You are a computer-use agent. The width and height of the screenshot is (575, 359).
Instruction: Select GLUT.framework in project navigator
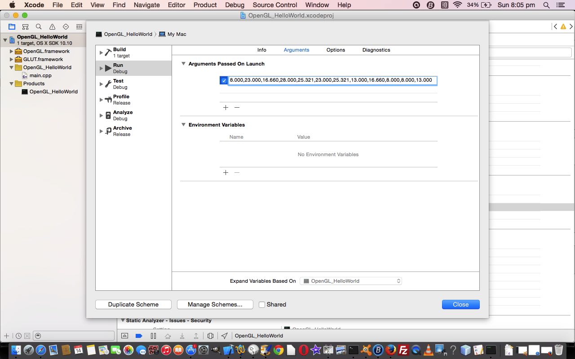tap(39, 59)
